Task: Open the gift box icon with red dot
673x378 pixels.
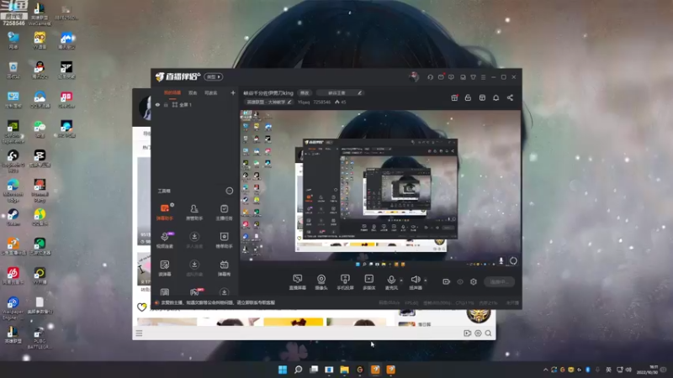Action: 454,97
